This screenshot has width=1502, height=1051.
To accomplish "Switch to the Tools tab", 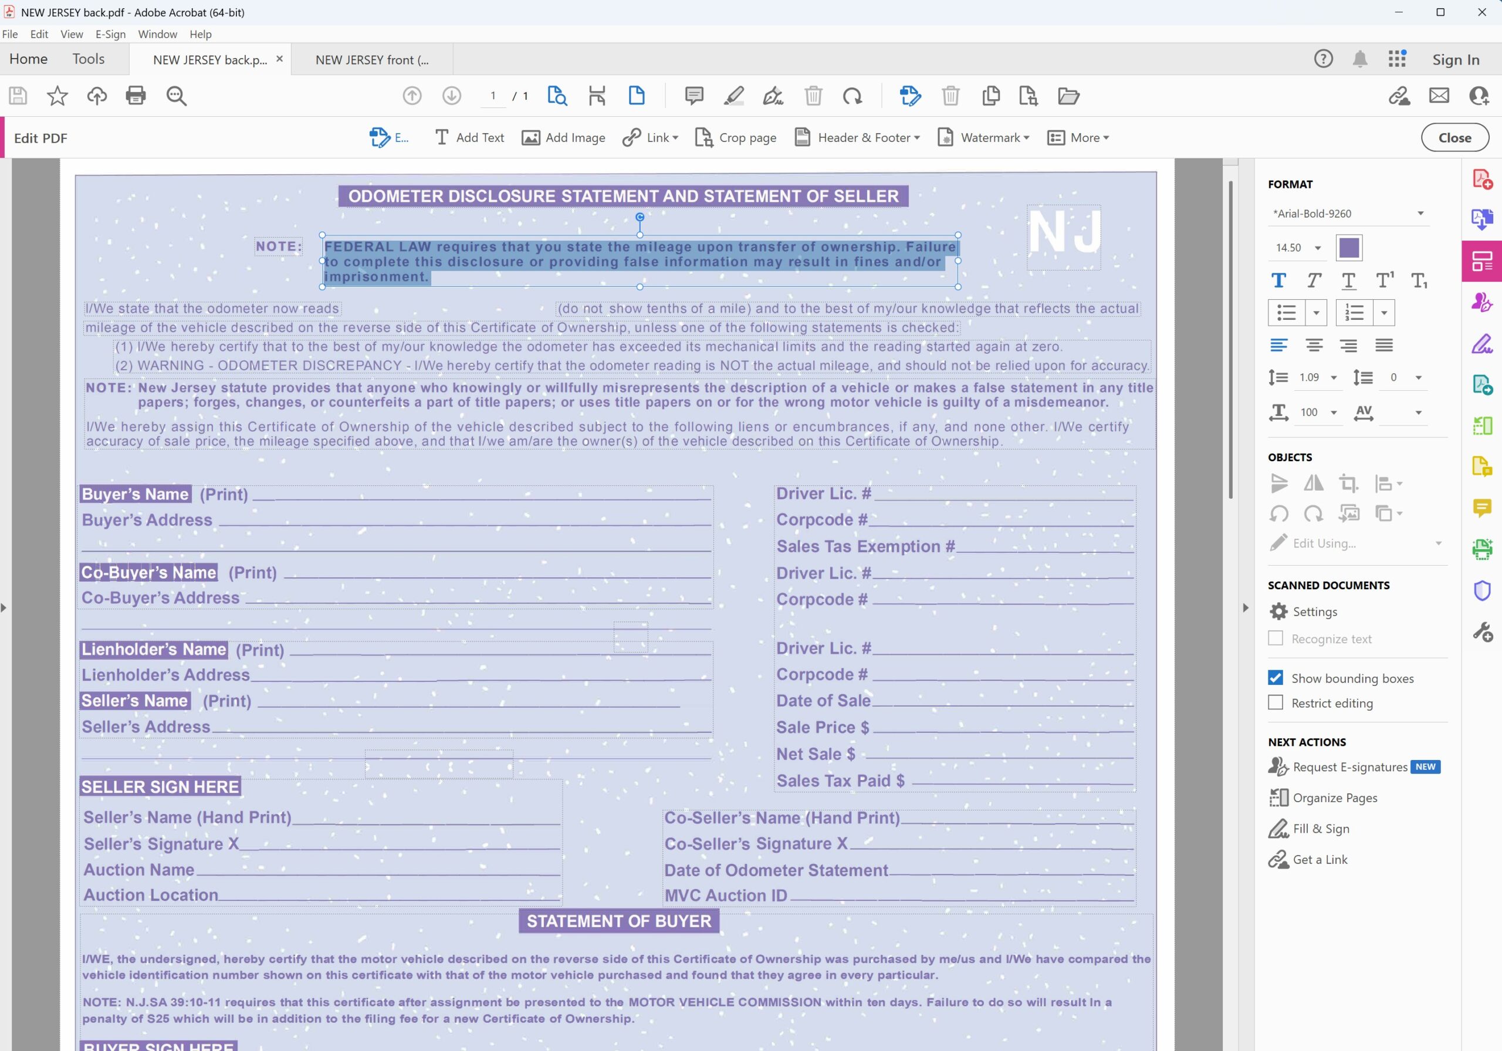I will point(89,59).
